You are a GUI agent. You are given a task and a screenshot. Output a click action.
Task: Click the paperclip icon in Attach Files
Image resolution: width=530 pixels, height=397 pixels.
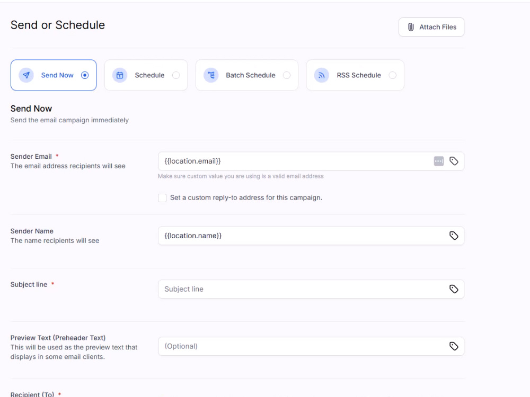point(411,27)
